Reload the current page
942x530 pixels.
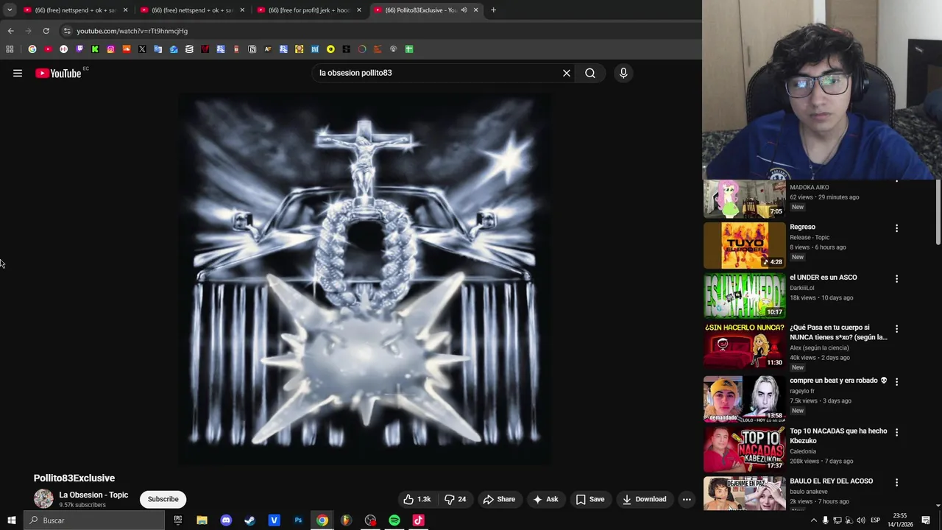[x=46, y=31]
